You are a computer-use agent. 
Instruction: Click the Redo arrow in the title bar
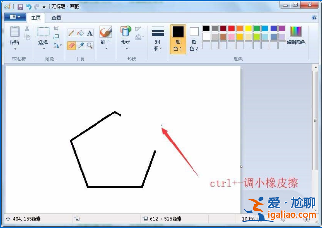[x=37, y=7]
